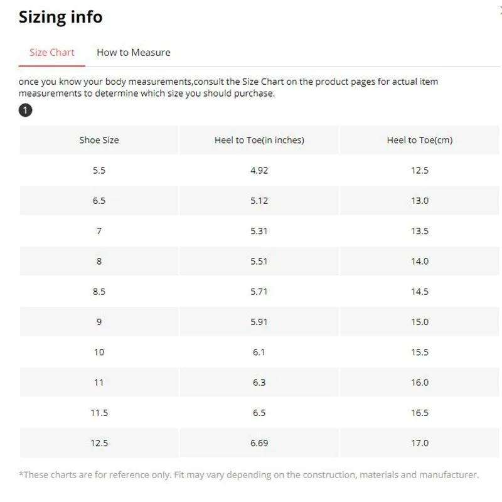Click the 6.5 inches value
This screenshot has width=502, height=502.
(x=259, y=413)
